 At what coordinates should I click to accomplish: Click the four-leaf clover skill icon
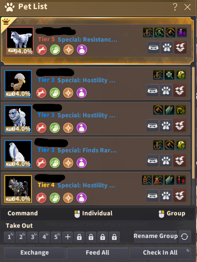point(169,75)
